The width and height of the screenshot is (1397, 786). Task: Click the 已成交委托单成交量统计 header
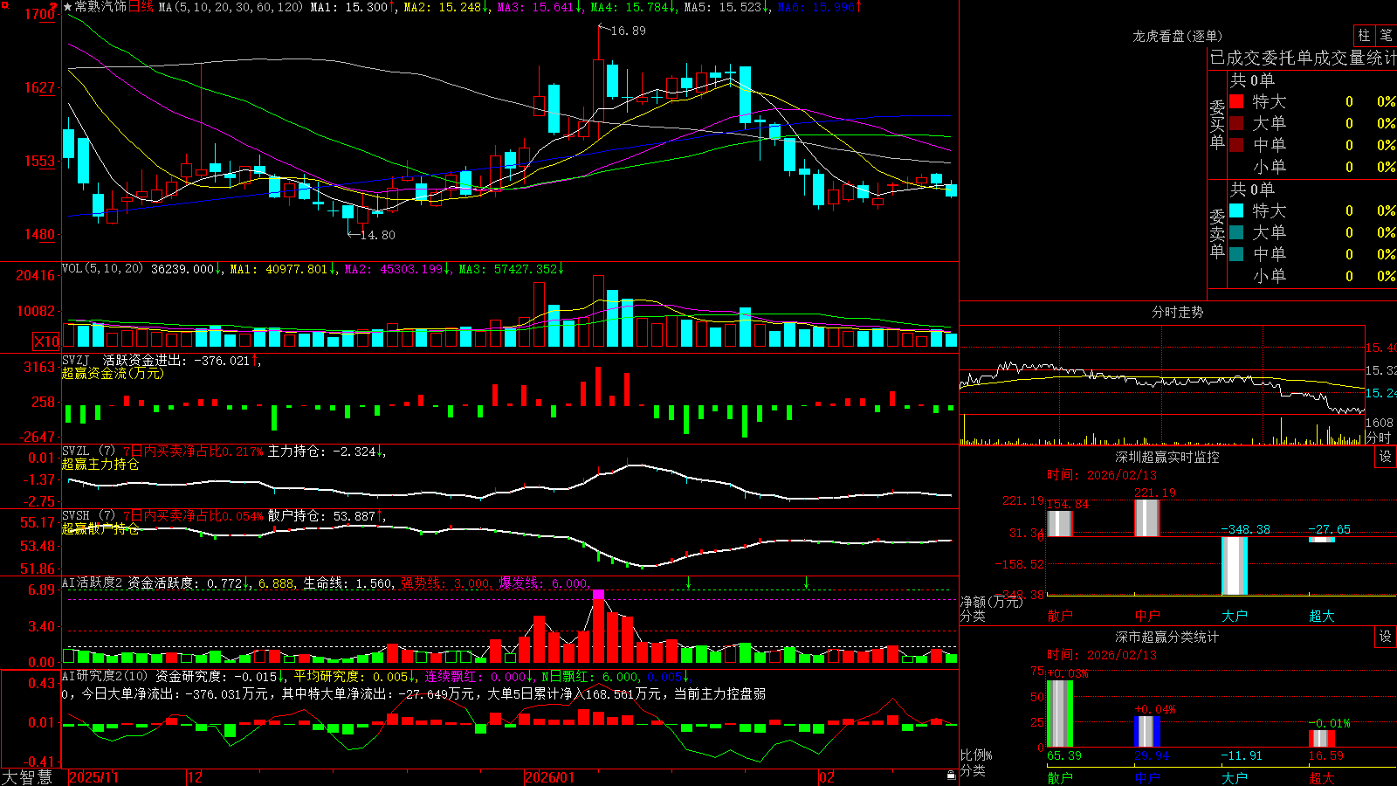tap(1303, 58)
